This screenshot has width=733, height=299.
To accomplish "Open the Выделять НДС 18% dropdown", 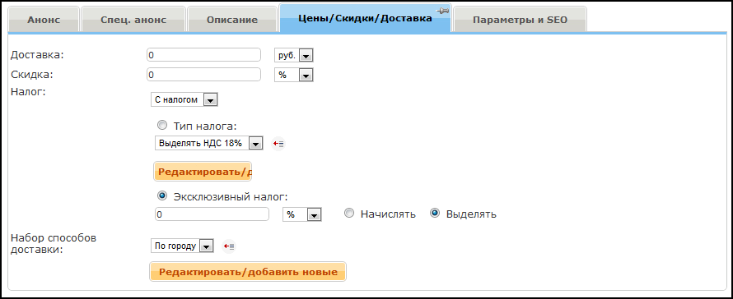I will pos(209,143).
